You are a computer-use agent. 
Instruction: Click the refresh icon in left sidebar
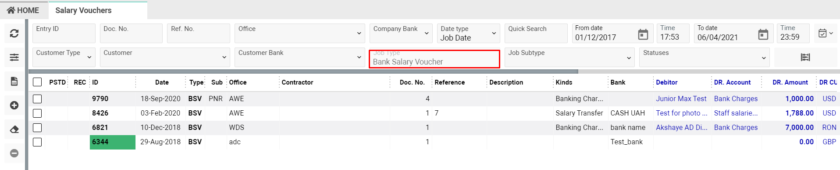[14, 33]
